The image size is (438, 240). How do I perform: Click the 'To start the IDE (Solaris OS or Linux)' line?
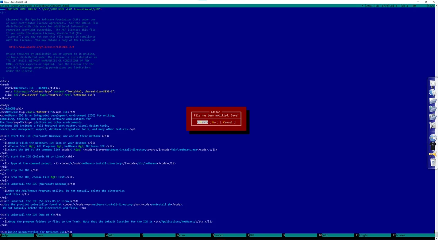(x=37, y=156)
